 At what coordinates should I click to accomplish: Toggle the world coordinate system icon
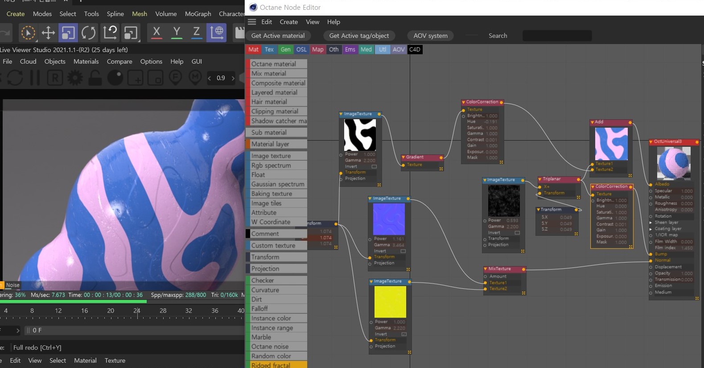pyautogui.click(x=217, y=32)
